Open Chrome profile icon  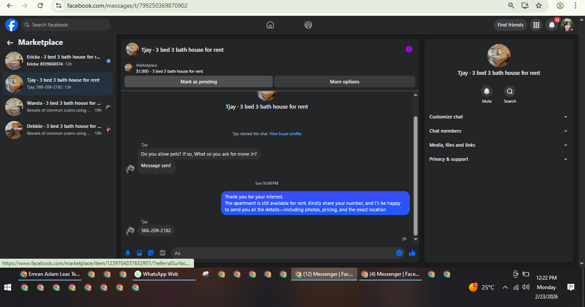[x=560, y=6]
